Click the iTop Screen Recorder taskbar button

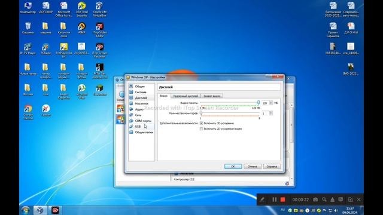coord(55,210)
